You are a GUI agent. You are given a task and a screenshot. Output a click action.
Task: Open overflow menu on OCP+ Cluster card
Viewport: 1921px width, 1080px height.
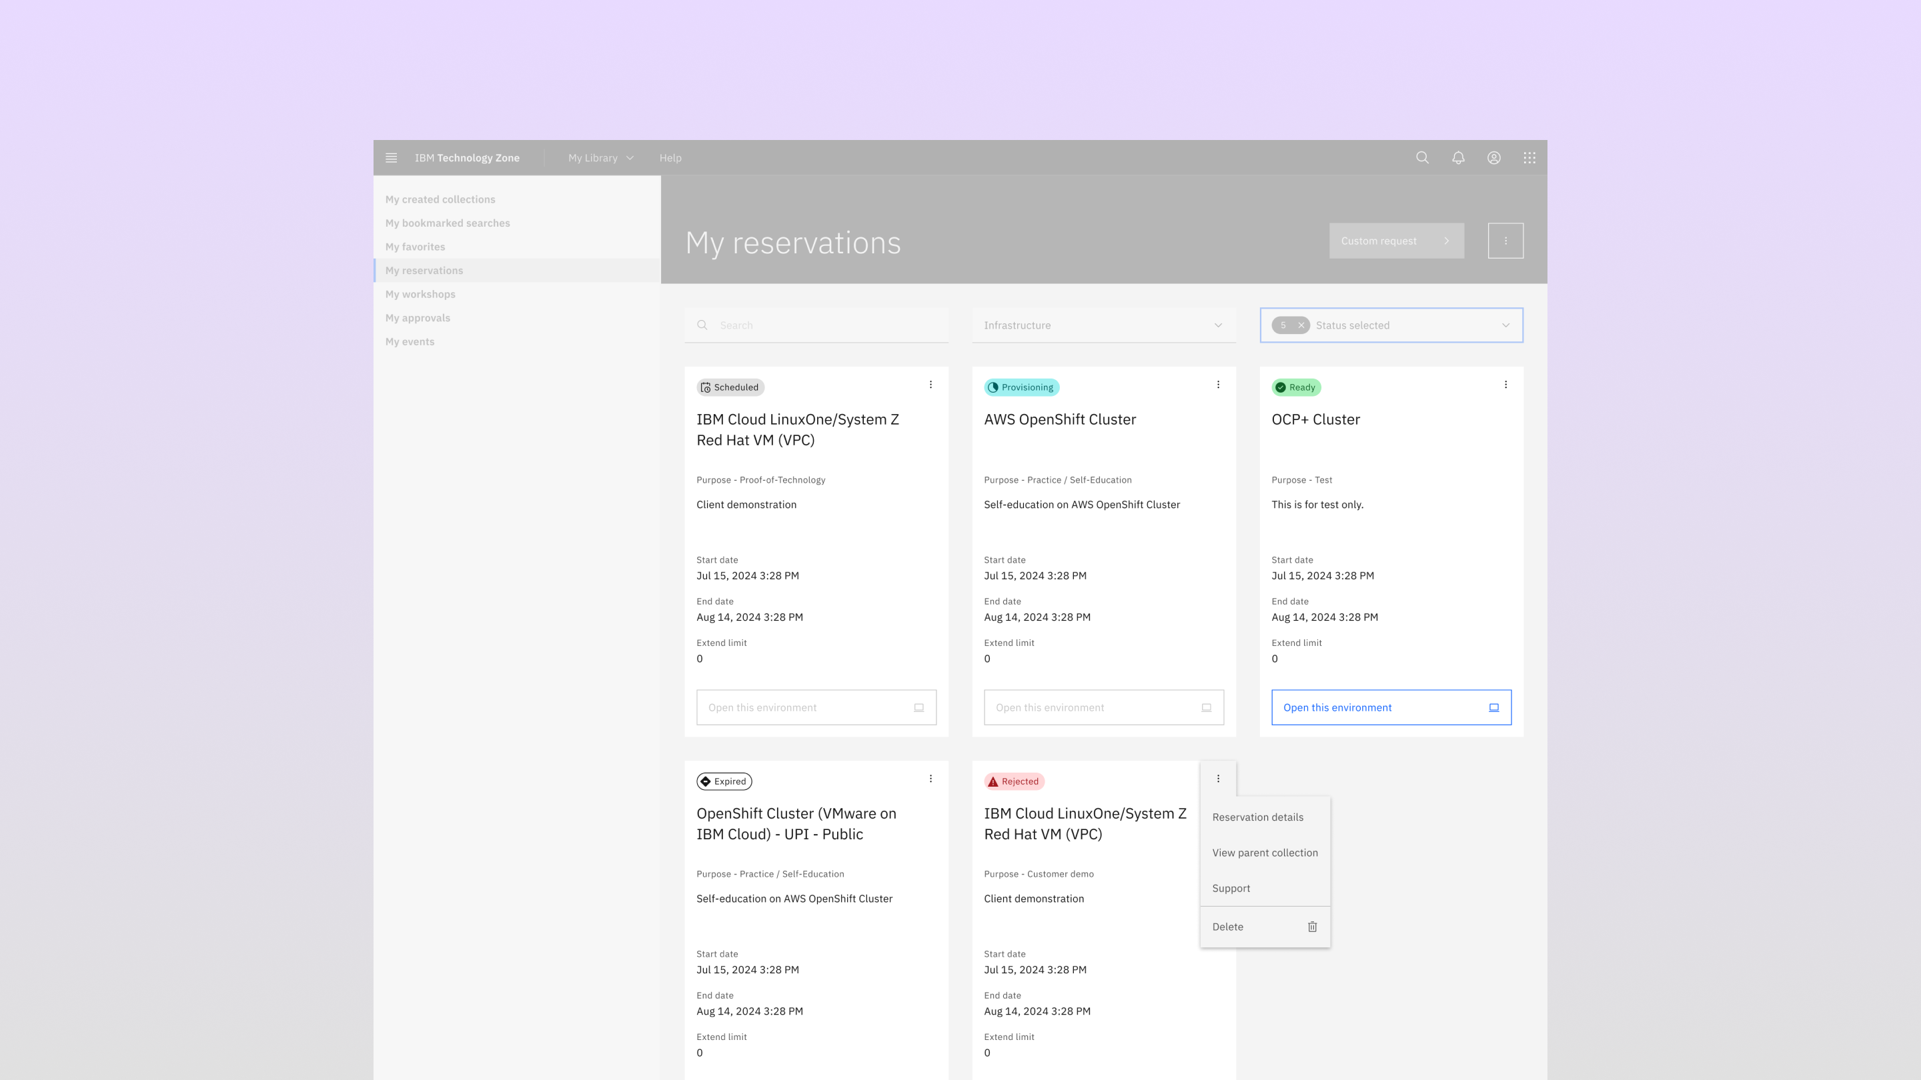tap(1505, 385)
